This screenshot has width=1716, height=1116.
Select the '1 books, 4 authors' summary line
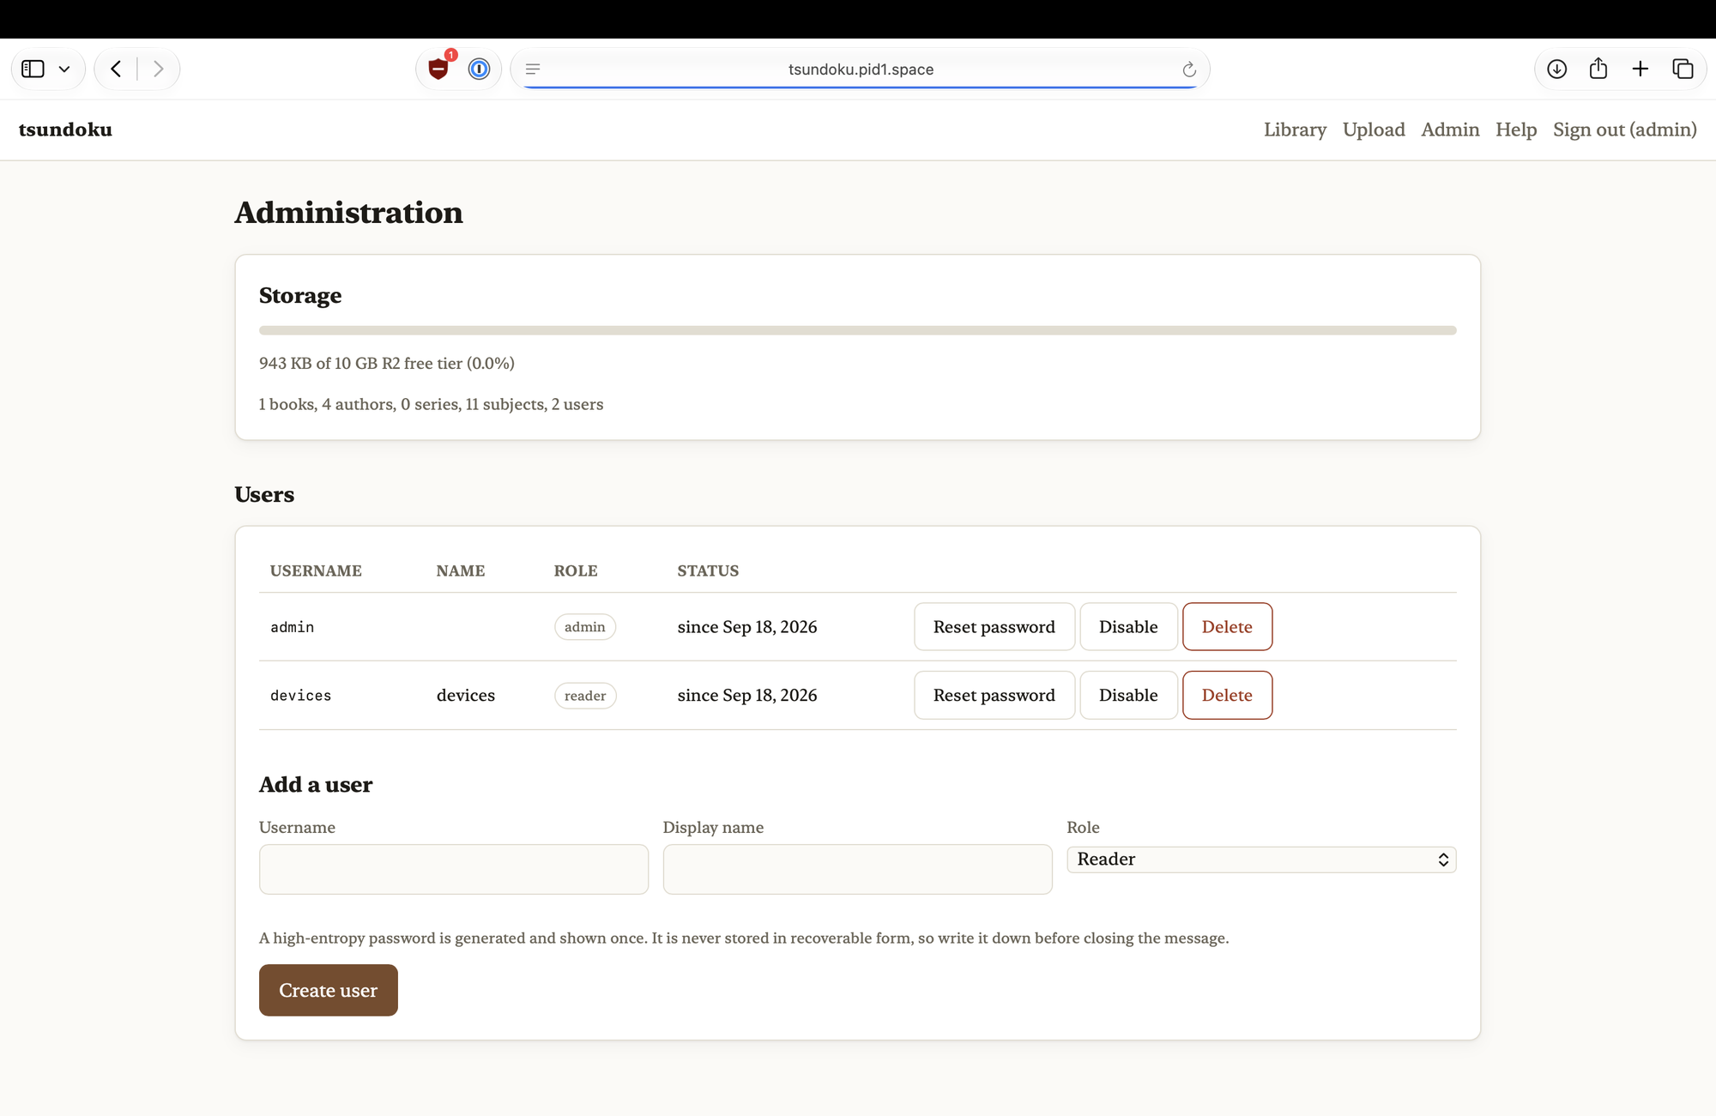point(431,404)
